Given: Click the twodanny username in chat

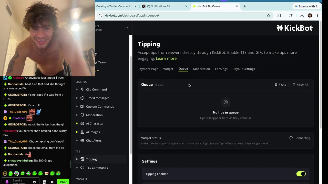Looking at the screenshot, I should tap(10, 131).
